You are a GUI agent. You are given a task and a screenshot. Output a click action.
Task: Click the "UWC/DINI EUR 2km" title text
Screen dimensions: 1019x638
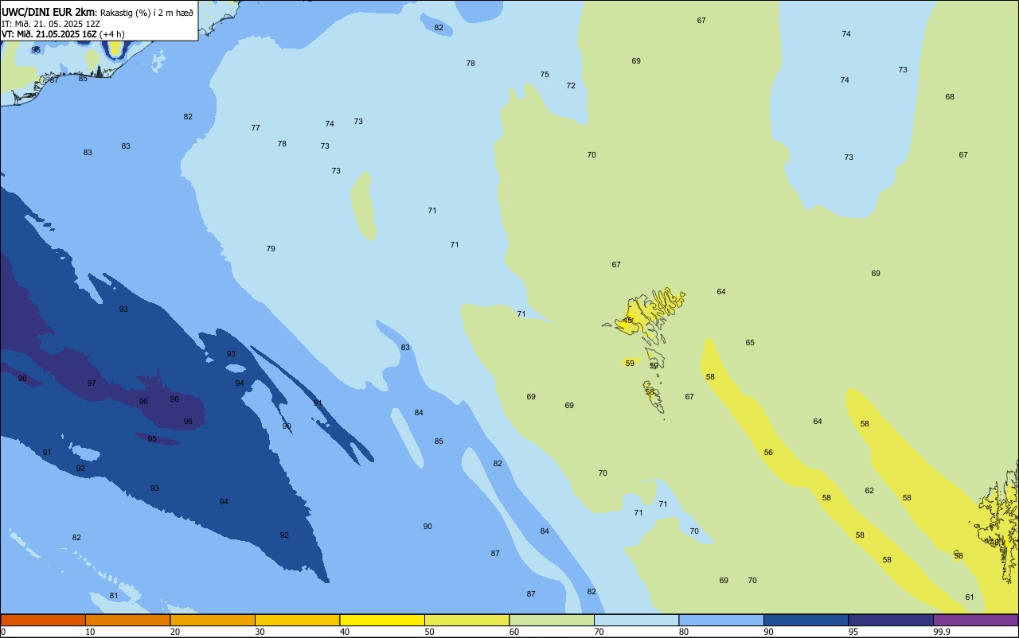(x=48, y=12)
